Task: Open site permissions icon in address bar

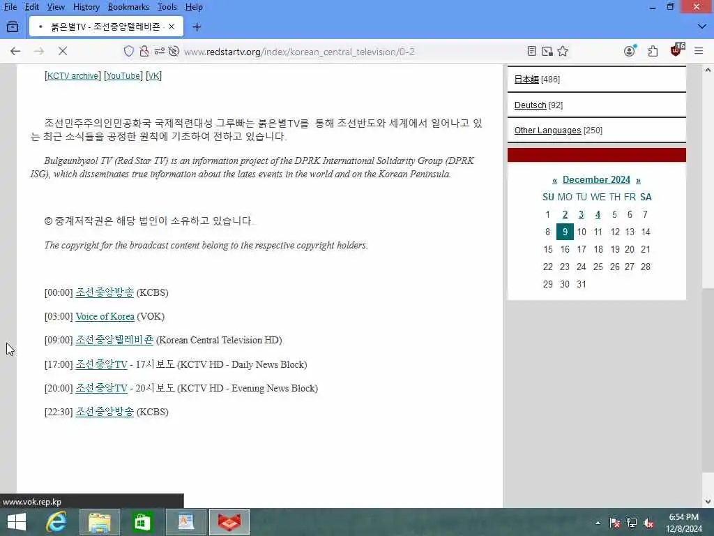Action: 160,51
